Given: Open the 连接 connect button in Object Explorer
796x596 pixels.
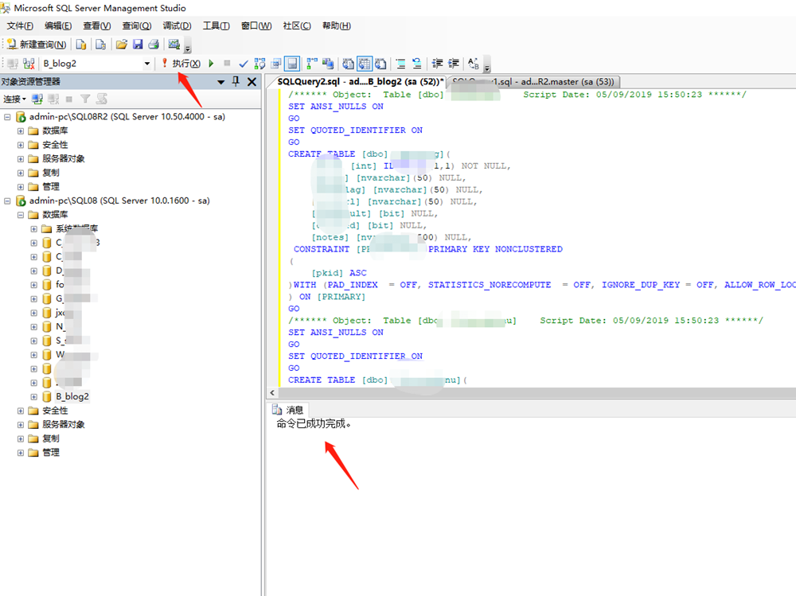Looking at the screenshot, I should coord(14,99).
